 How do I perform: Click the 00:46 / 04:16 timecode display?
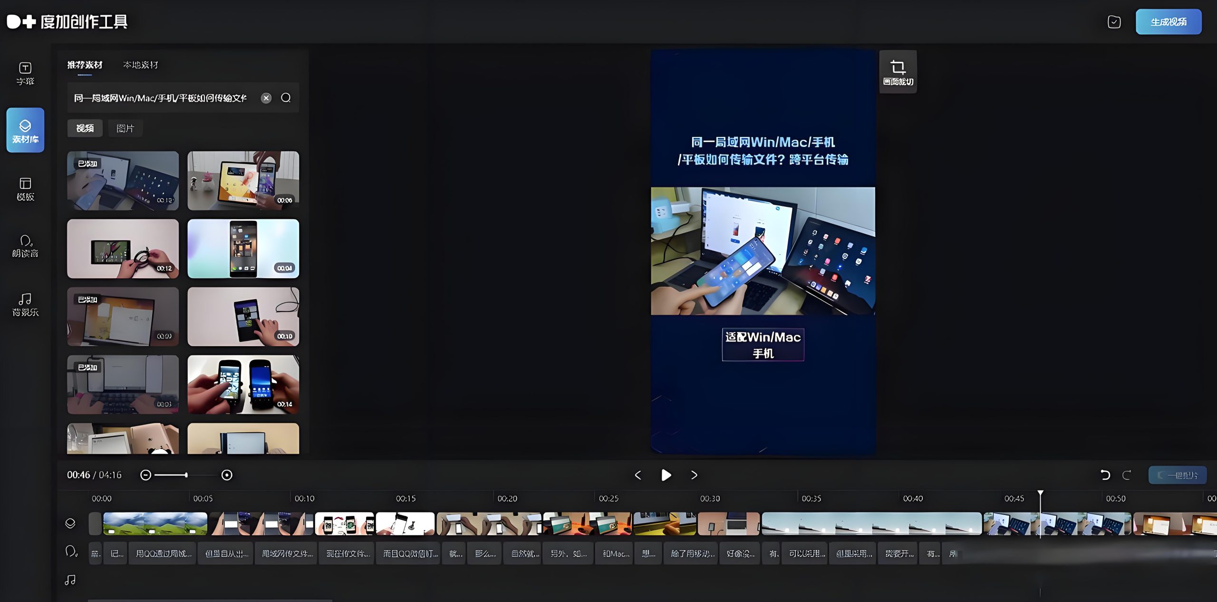(x=94, y=475)
